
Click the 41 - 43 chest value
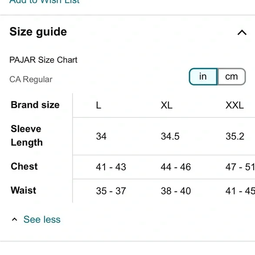pos(111,167)
